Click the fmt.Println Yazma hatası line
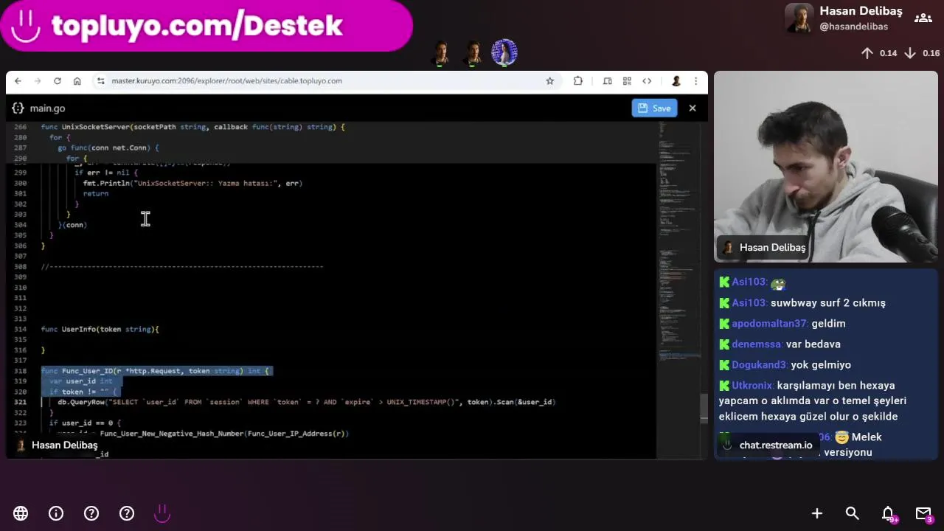Screen dimensions: 944x531 coord(192,183)
